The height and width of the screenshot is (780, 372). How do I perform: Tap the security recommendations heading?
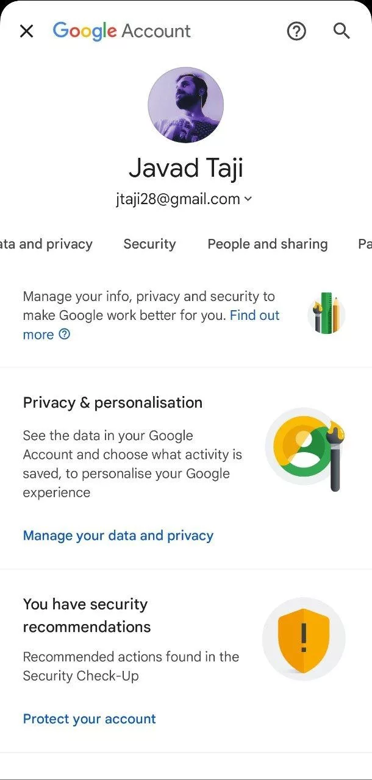click(87, 615)
